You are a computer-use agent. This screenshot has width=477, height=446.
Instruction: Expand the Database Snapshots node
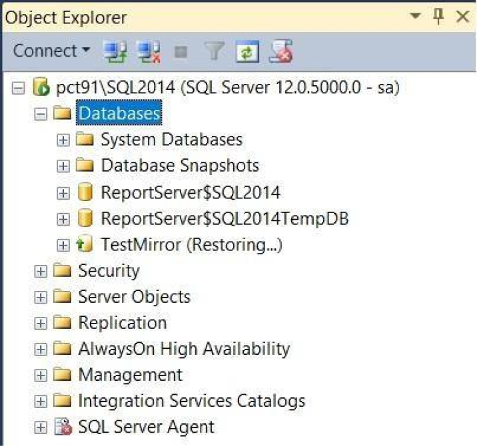click(x=63, y=166)
